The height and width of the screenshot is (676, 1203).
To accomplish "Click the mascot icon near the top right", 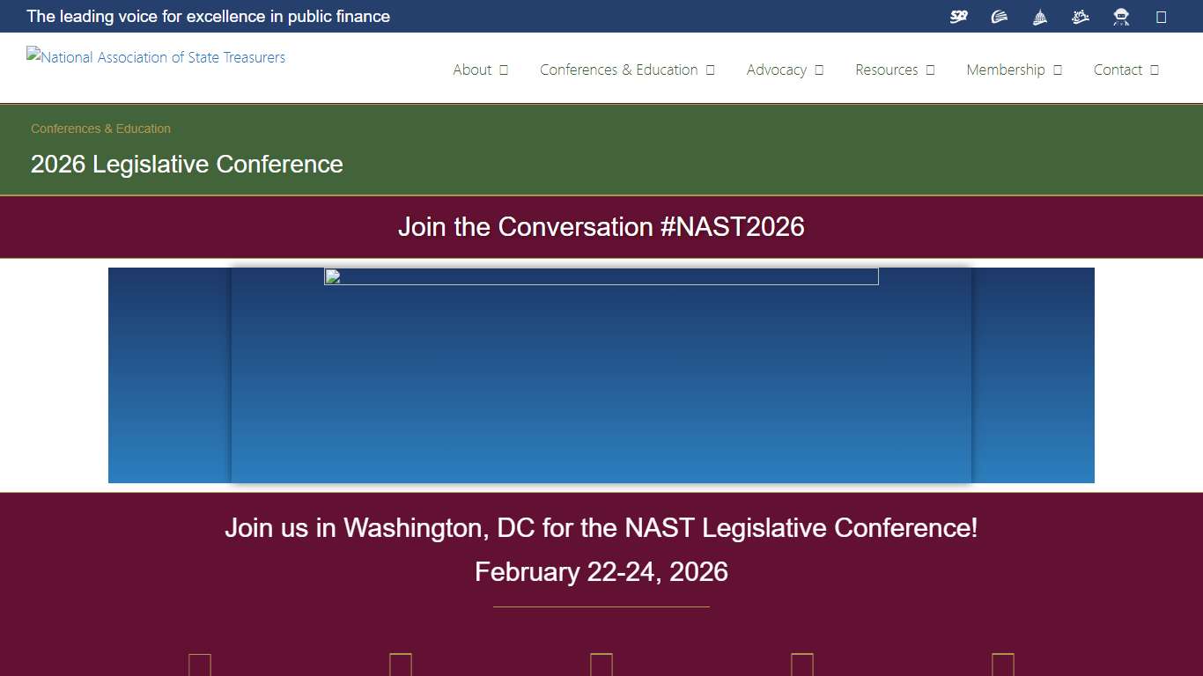I will click(x=1121, y=16).
